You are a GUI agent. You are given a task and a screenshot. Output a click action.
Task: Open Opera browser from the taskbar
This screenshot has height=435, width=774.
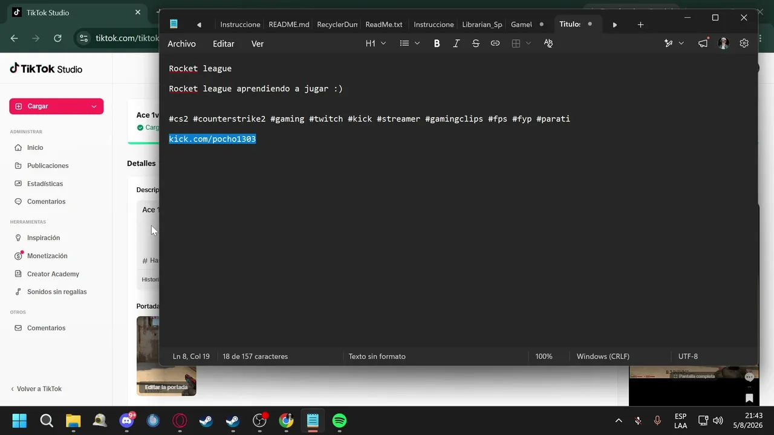pos(180,420)
